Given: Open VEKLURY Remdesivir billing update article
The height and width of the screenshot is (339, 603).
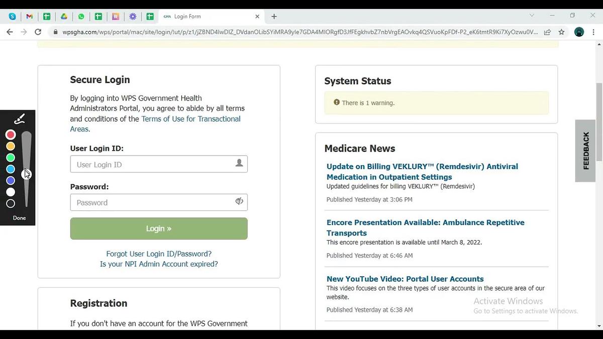Looking at the screenshot, I should coord(422,172).
